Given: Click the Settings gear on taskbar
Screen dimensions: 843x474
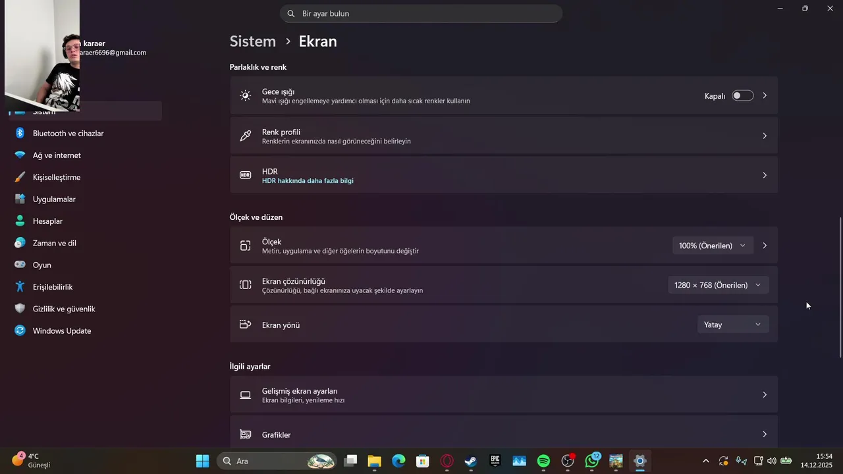Looking at the screenshot, I should pyautogui.click(x=639, y=461).
